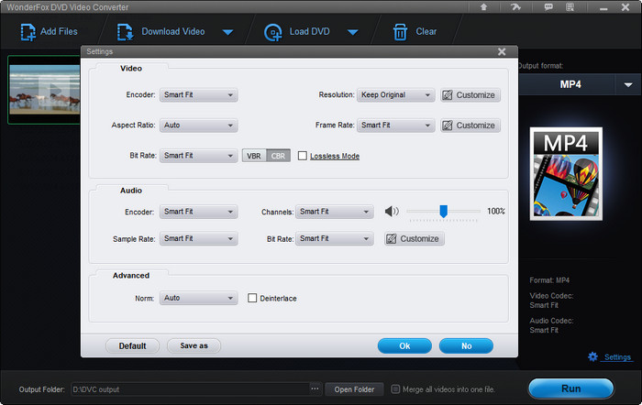Enable the Lossless Mode checkbox

click(303, 156)
